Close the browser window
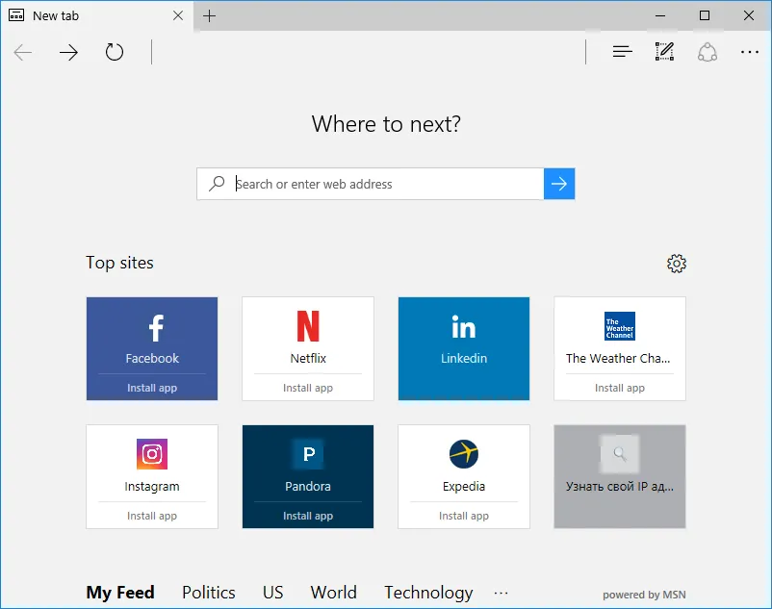Image resolution: width=772 pixels, height=609 pixels. click(749, 15)
